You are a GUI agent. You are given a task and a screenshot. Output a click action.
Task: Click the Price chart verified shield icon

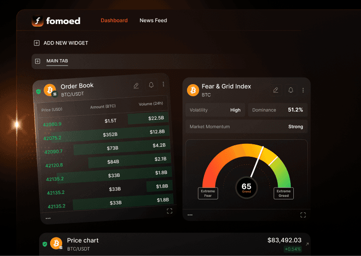pyautogui.click(x=45, y=244)
